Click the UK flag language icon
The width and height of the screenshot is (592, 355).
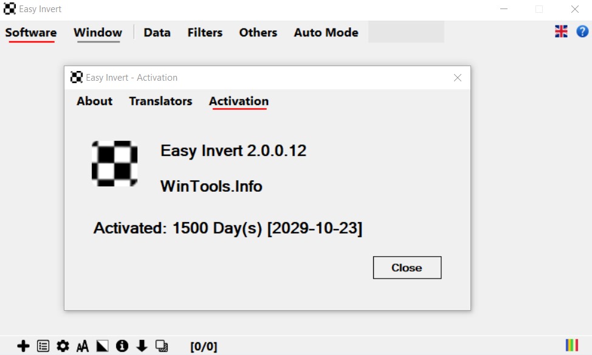tap(561, 32)
